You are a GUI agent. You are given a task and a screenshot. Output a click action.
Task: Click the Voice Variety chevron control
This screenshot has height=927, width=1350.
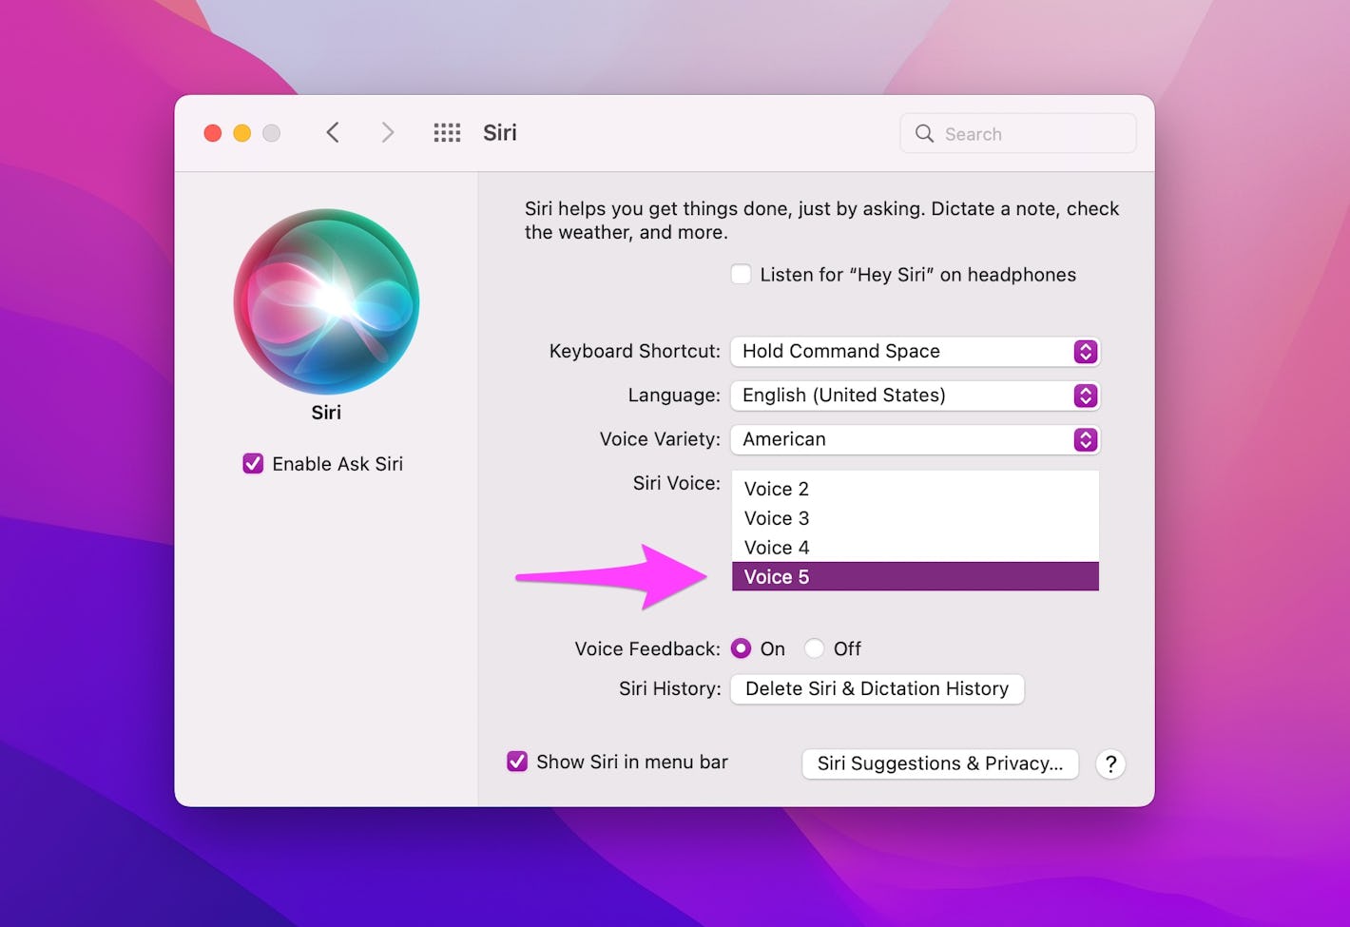pyautogui.click(x=1085, y=439)
